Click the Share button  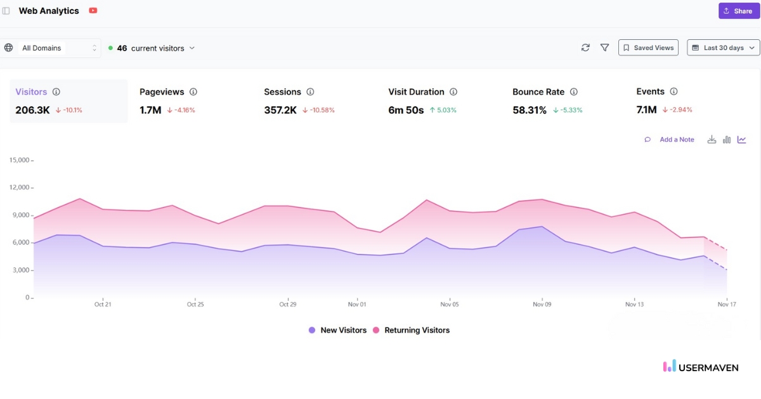tap(738, 11)
